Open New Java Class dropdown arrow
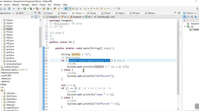The height and width of the screenshot is (111, 199). click(51, 9)
